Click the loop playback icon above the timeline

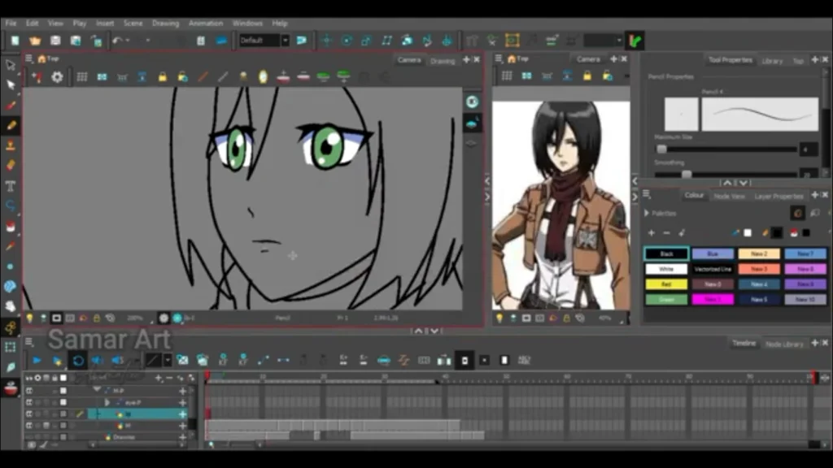click(x=78, y=361)
